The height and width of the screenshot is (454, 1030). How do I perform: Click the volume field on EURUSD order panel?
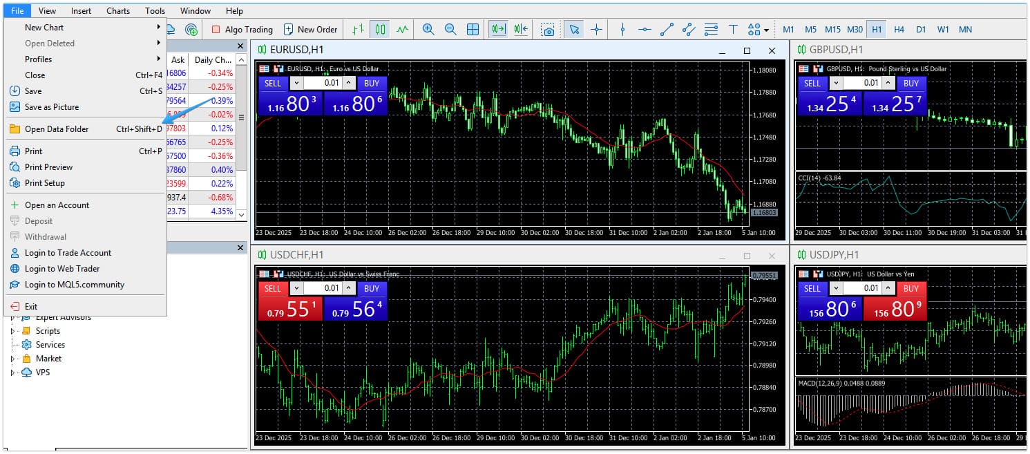[x=321, y=83]
